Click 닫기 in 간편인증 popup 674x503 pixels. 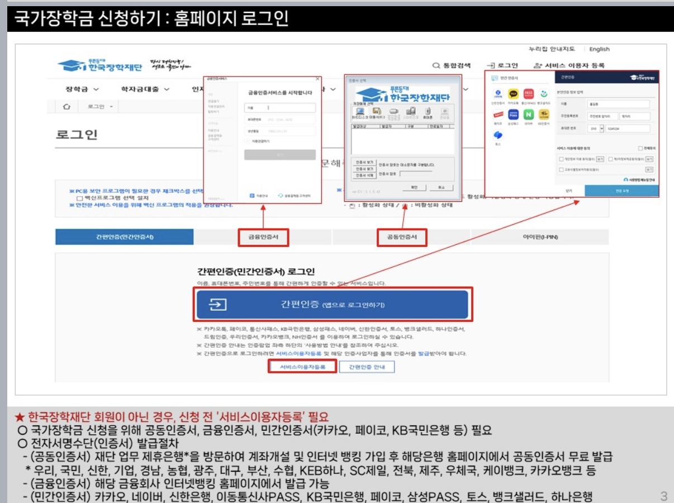(x=569, y=191)
